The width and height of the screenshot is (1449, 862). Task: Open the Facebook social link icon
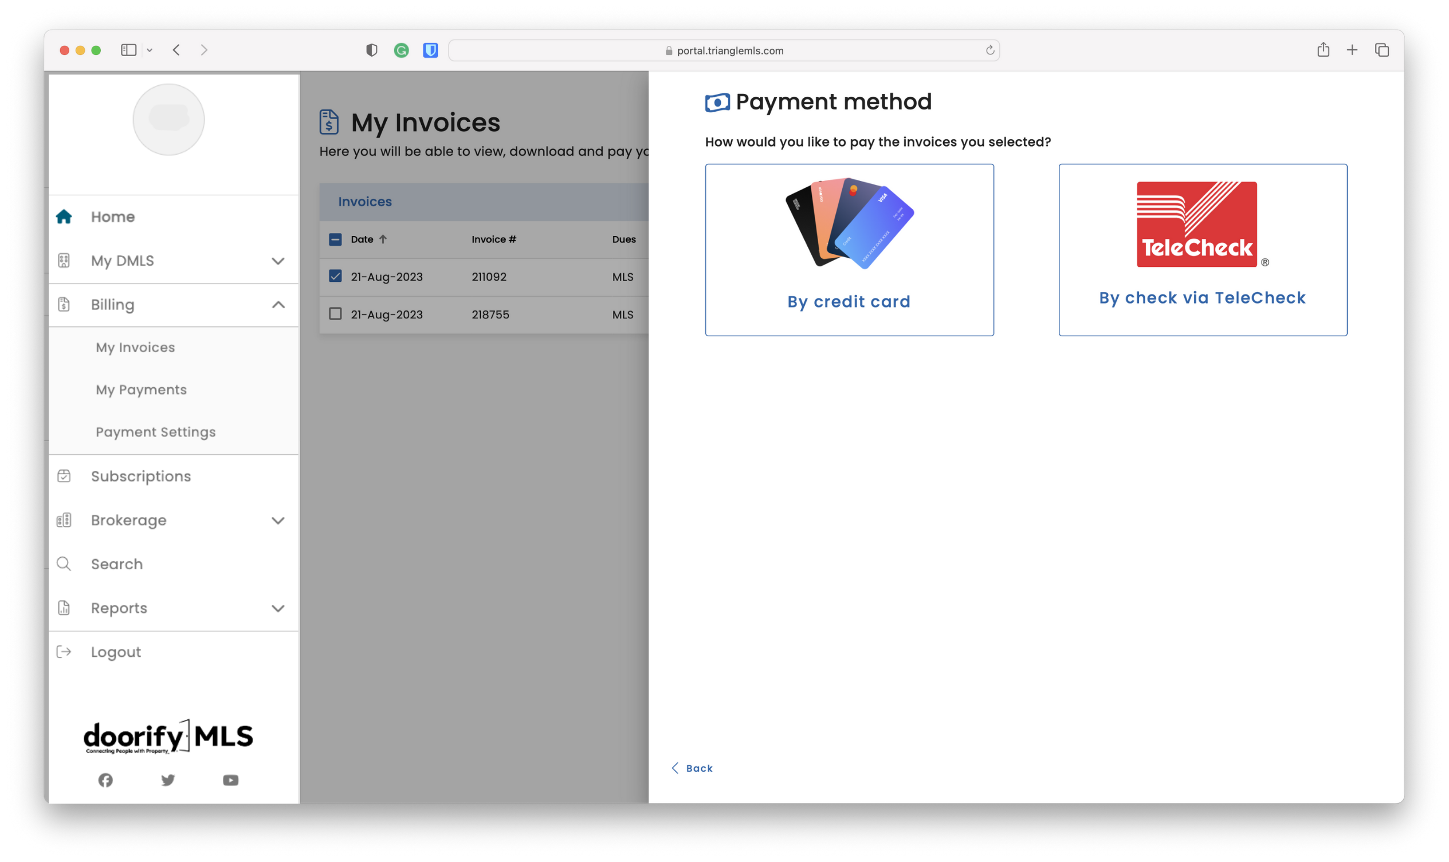coord(105,780)
